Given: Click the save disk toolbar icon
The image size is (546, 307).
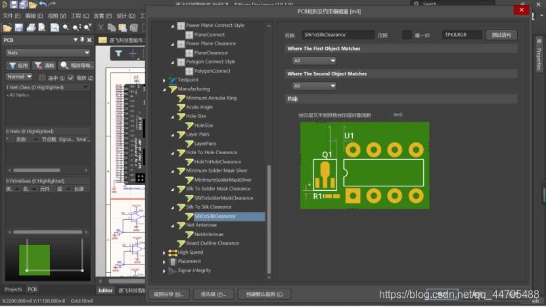Looking at the screenshot, I should (19, 28).
